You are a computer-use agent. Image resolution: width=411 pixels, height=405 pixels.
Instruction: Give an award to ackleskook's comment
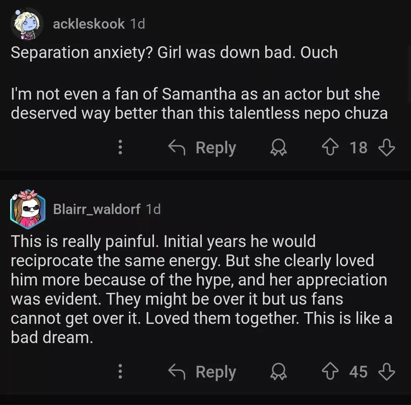[279, 148]
